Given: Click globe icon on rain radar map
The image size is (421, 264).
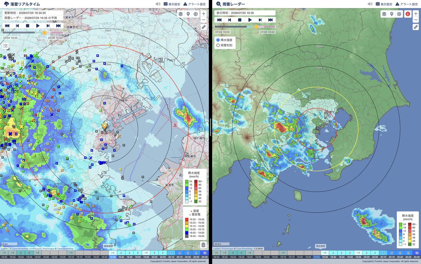Looking at the screenshot, I should point(399,14).
